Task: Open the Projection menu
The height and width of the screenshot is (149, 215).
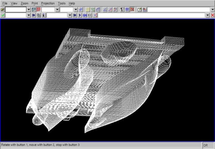Action: pos(48,3)
